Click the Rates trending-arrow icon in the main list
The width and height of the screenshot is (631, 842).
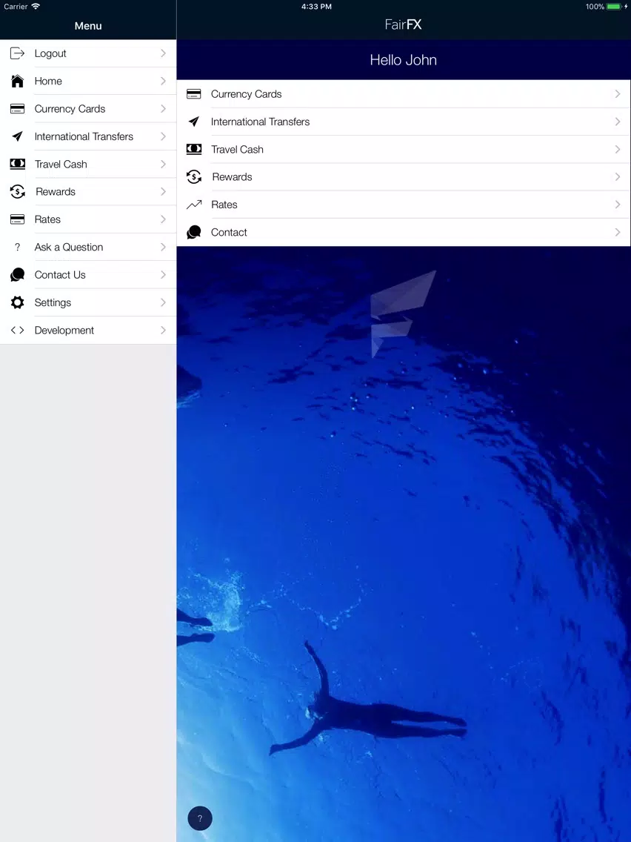click(194, 205)
